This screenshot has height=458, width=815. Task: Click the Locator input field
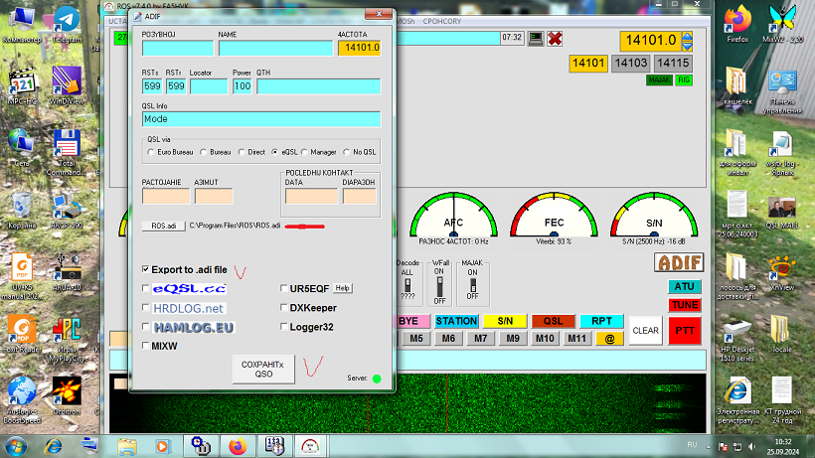point(209,86)
